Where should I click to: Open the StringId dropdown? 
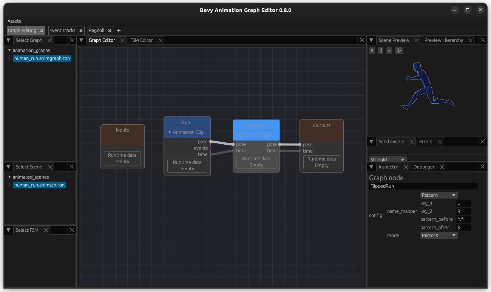point(387,159)
